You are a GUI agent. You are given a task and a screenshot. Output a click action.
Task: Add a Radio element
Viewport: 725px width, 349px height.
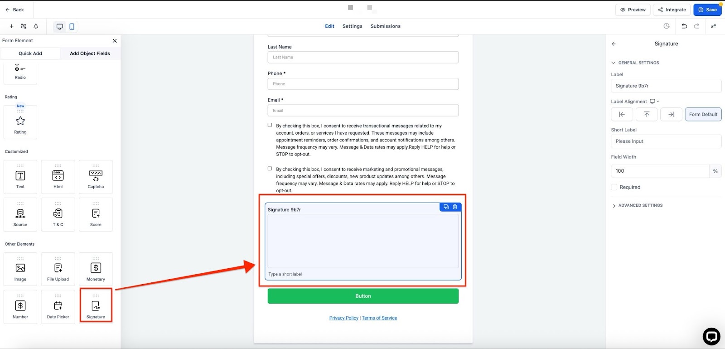[20, 73]
